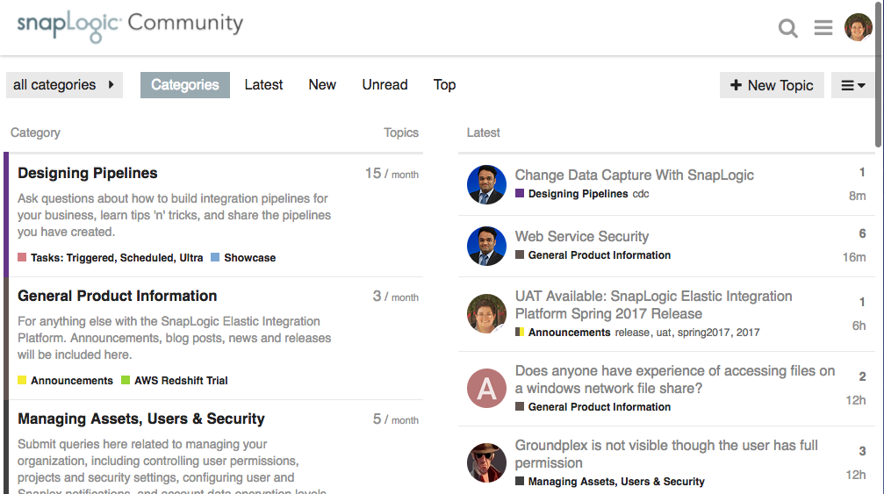Click the cdc tag

coord(641,194)
